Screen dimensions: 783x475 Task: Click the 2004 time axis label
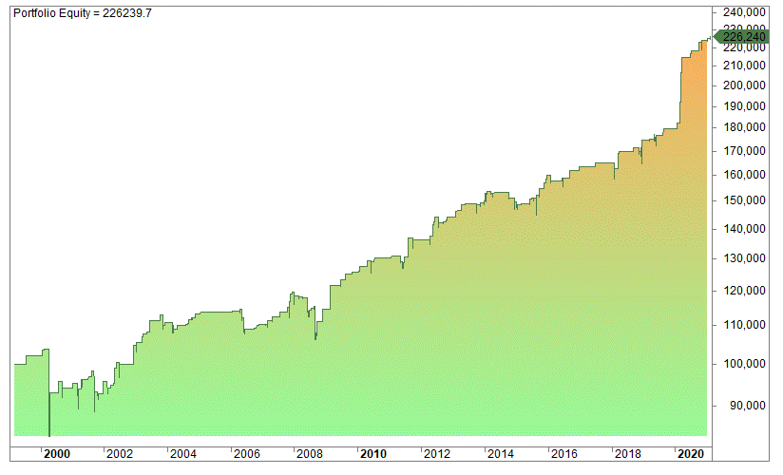point(182,454)
